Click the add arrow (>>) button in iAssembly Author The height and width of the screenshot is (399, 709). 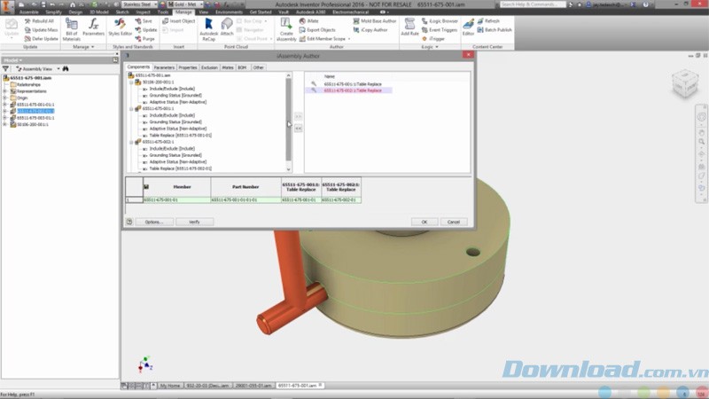298,116
